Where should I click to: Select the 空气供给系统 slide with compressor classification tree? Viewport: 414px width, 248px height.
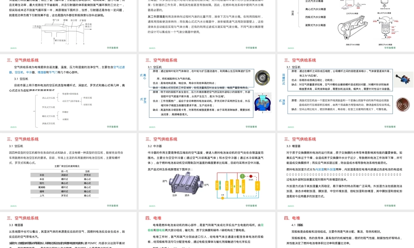coord(68,92)
